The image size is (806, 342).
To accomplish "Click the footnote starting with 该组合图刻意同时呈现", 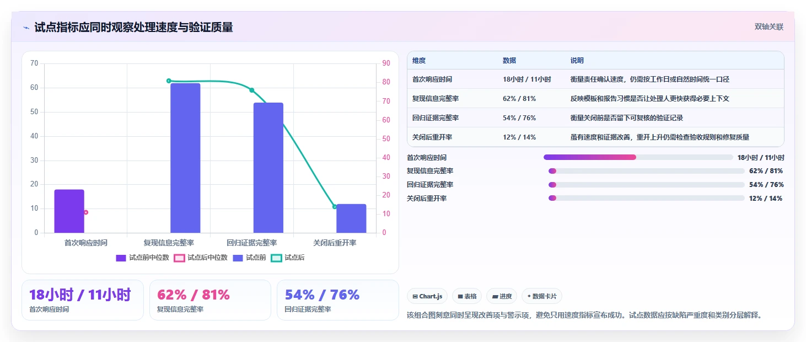I will (x=584, y=316).
